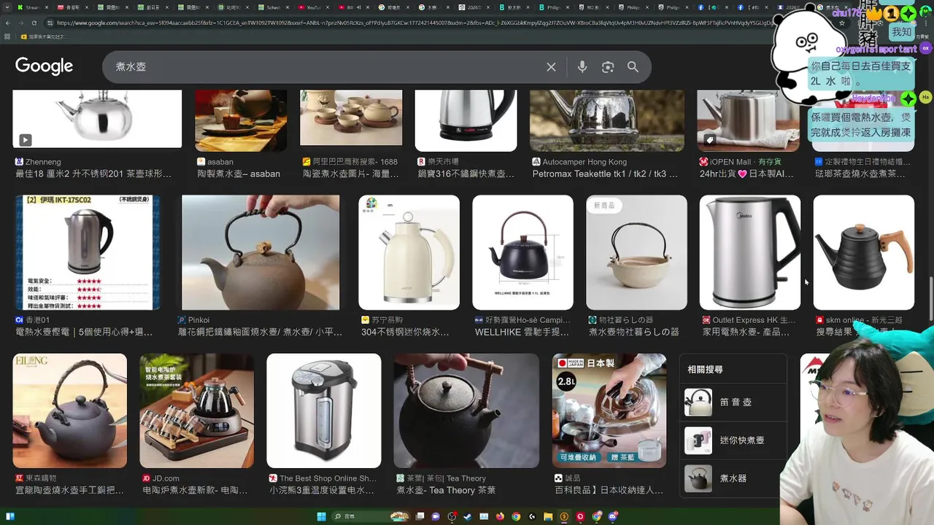
Task: Open File Explorer from the taskbar
Action: [548, 516]
